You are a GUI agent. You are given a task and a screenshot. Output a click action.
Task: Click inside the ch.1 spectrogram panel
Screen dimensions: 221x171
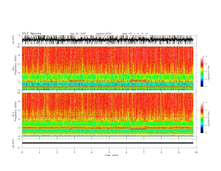pos(107,68)
